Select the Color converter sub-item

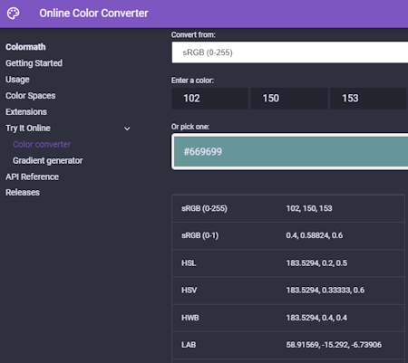coord(42,144)
